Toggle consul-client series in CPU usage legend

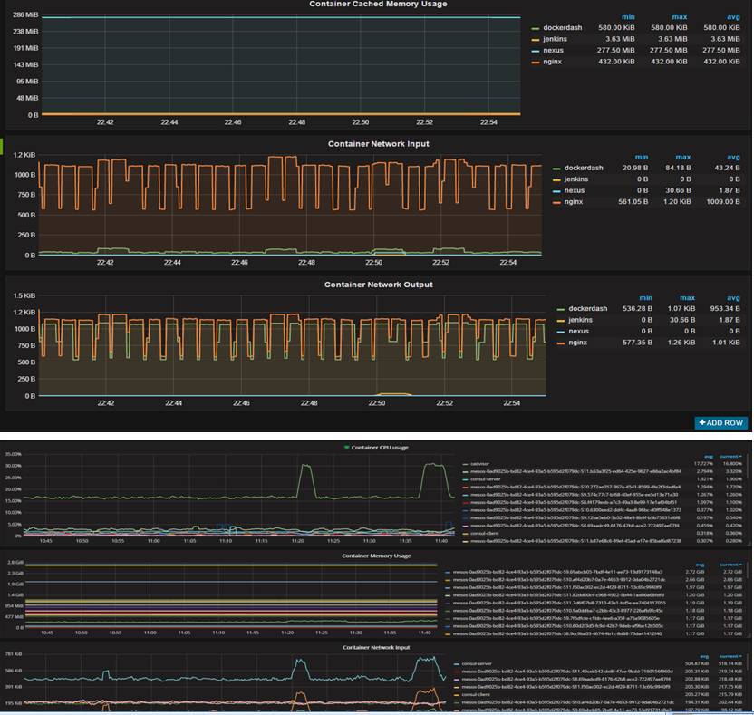(x=485, y=533)
